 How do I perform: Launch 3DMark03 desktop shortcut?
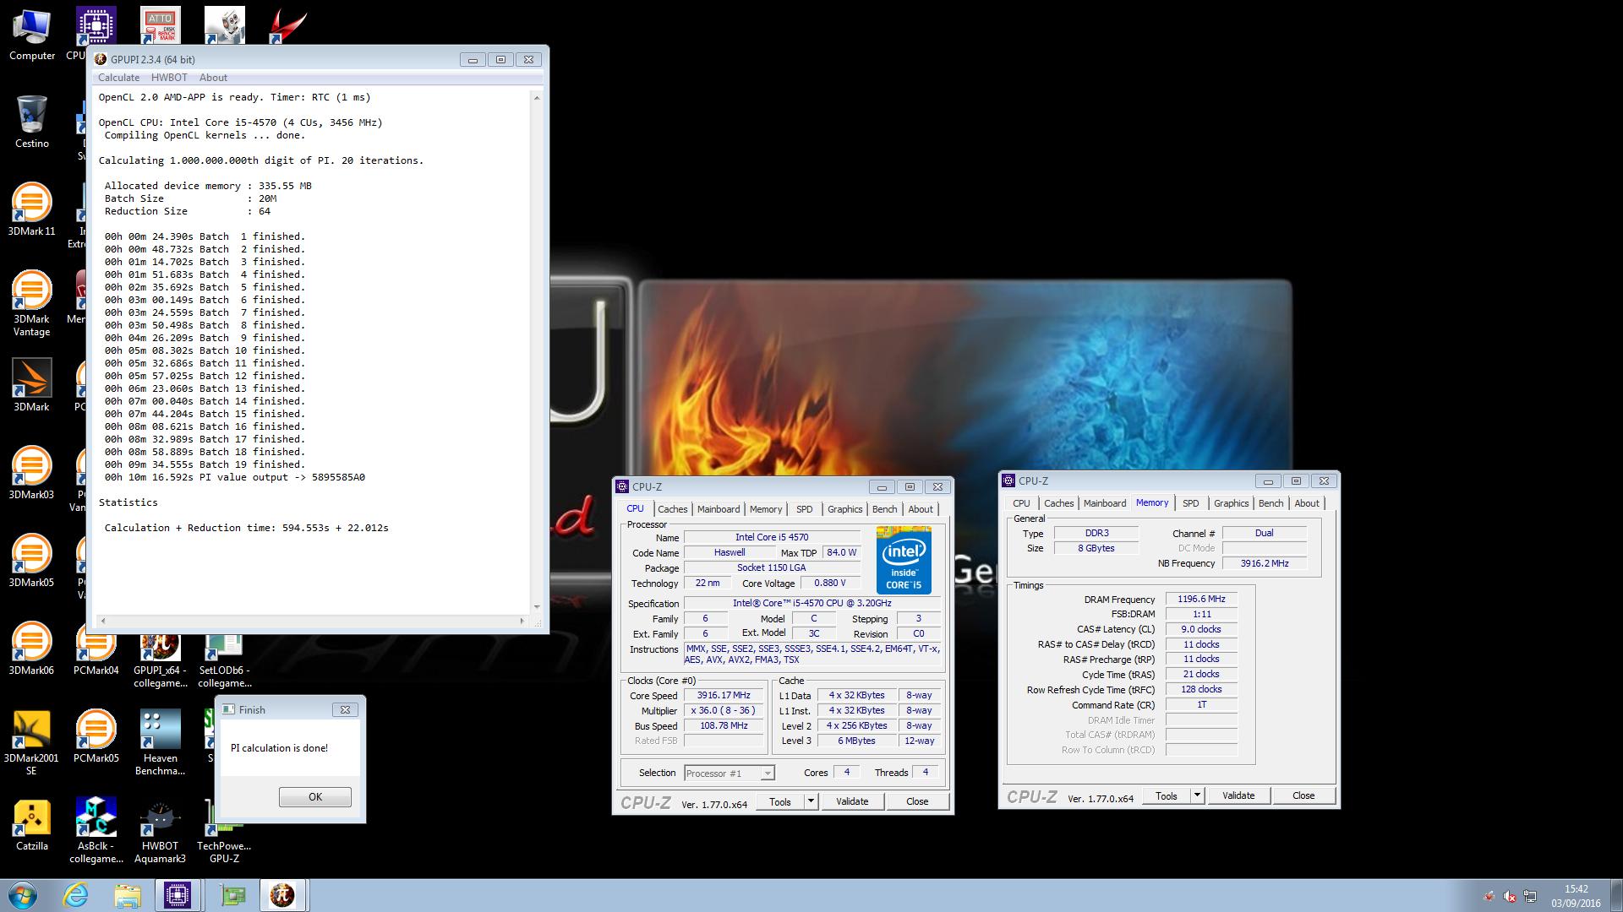(32, 473)
